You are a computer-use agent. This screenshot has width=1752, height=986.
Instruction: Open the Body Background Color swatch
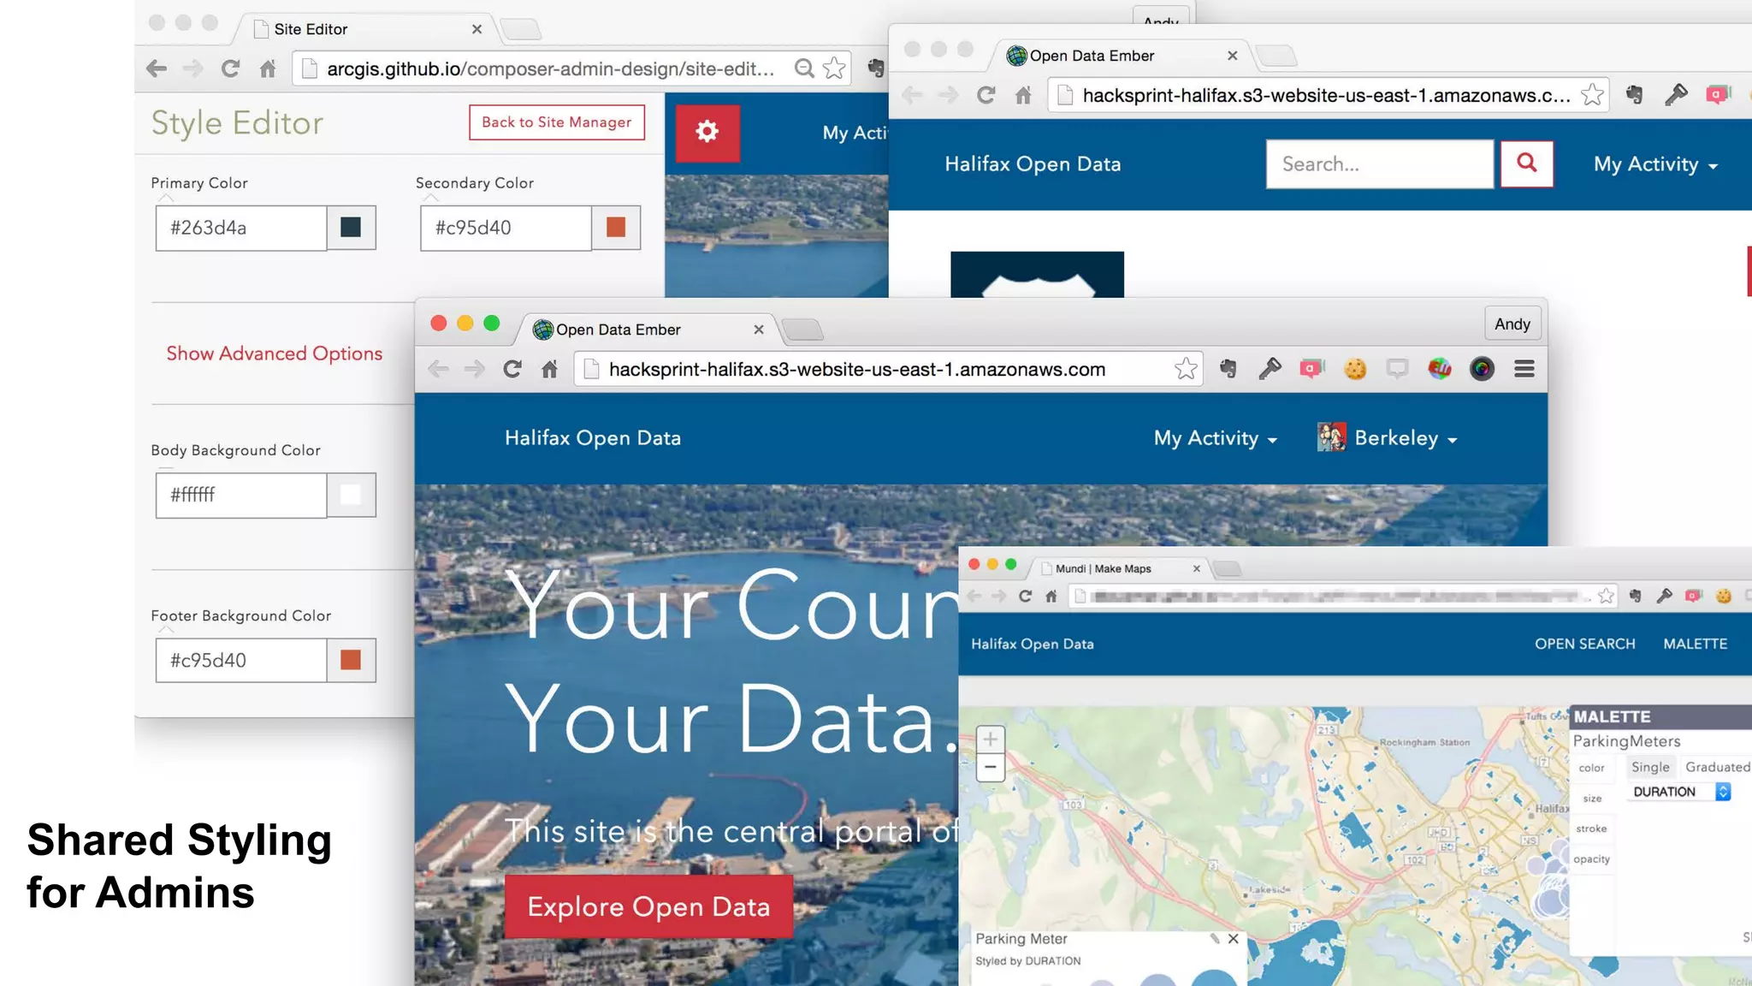[351, 495]
